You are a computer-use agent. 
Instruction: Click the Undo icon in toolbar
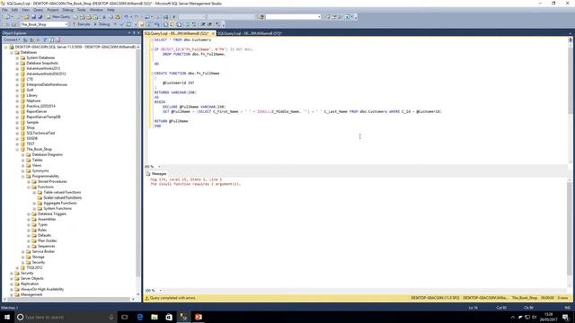[x=126, y=17]
